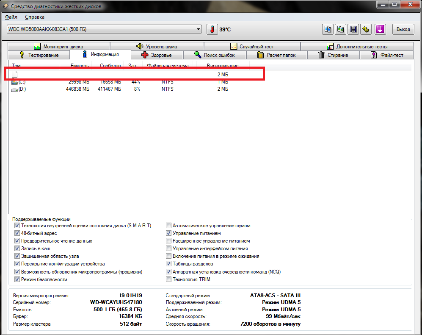Switch to the Тестирование tab
This screenshot has width=422, height=335.
[x=39, y=55]
